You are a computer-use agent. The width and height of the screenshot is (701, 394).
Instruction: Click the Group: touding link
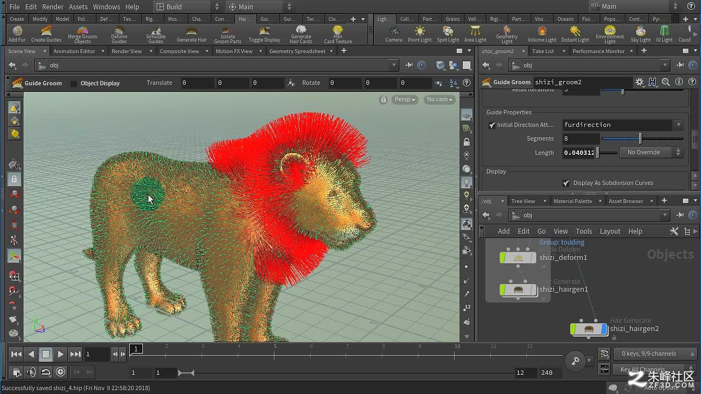pyautogui.click(x=561, y=242)
